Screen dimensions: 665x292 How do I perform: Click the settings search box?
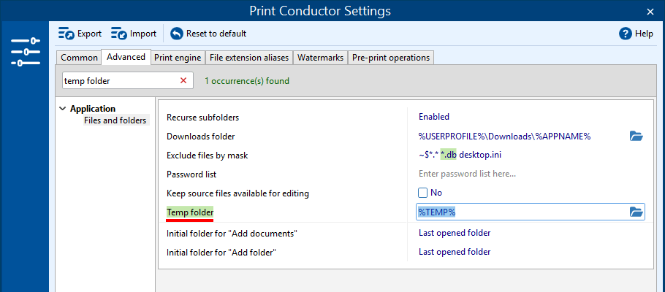tap(119, 80)
